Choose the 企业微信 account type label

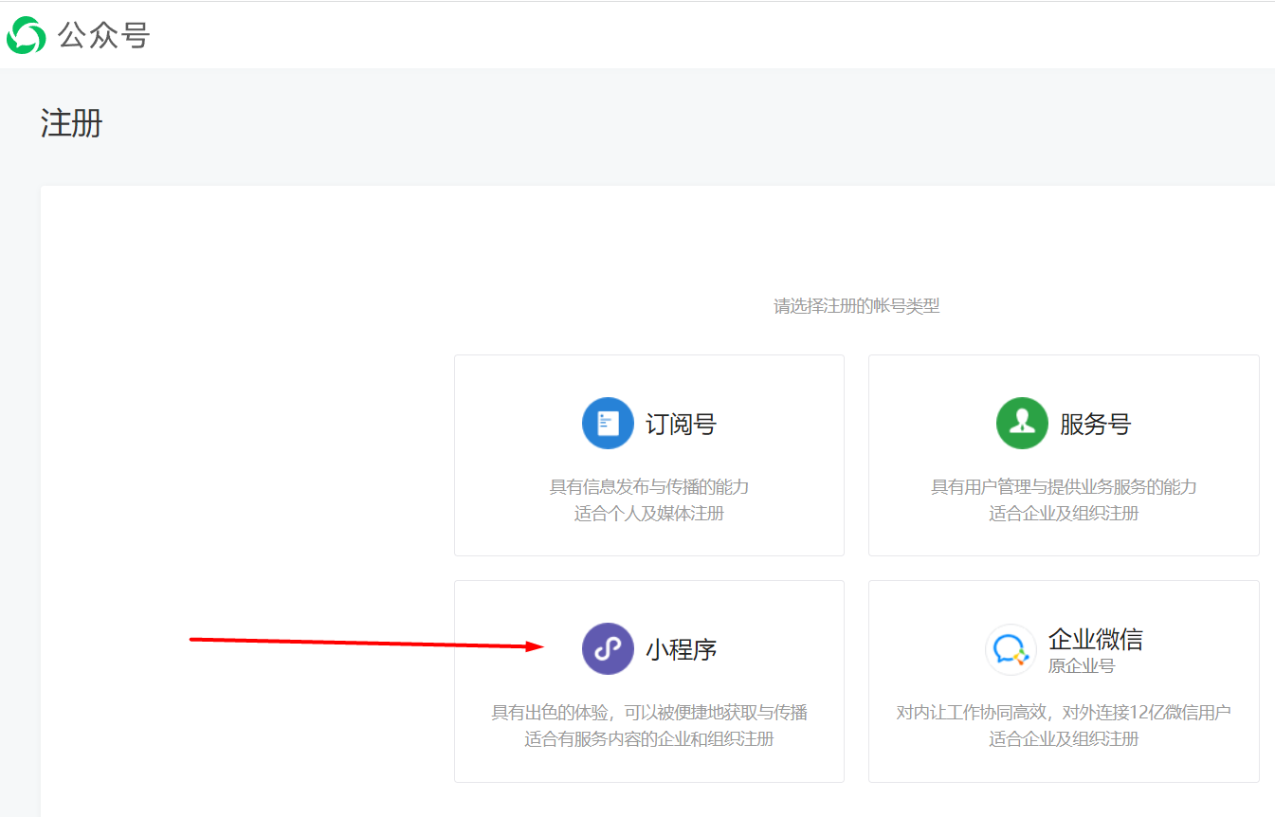click(x=1095, y=639)
